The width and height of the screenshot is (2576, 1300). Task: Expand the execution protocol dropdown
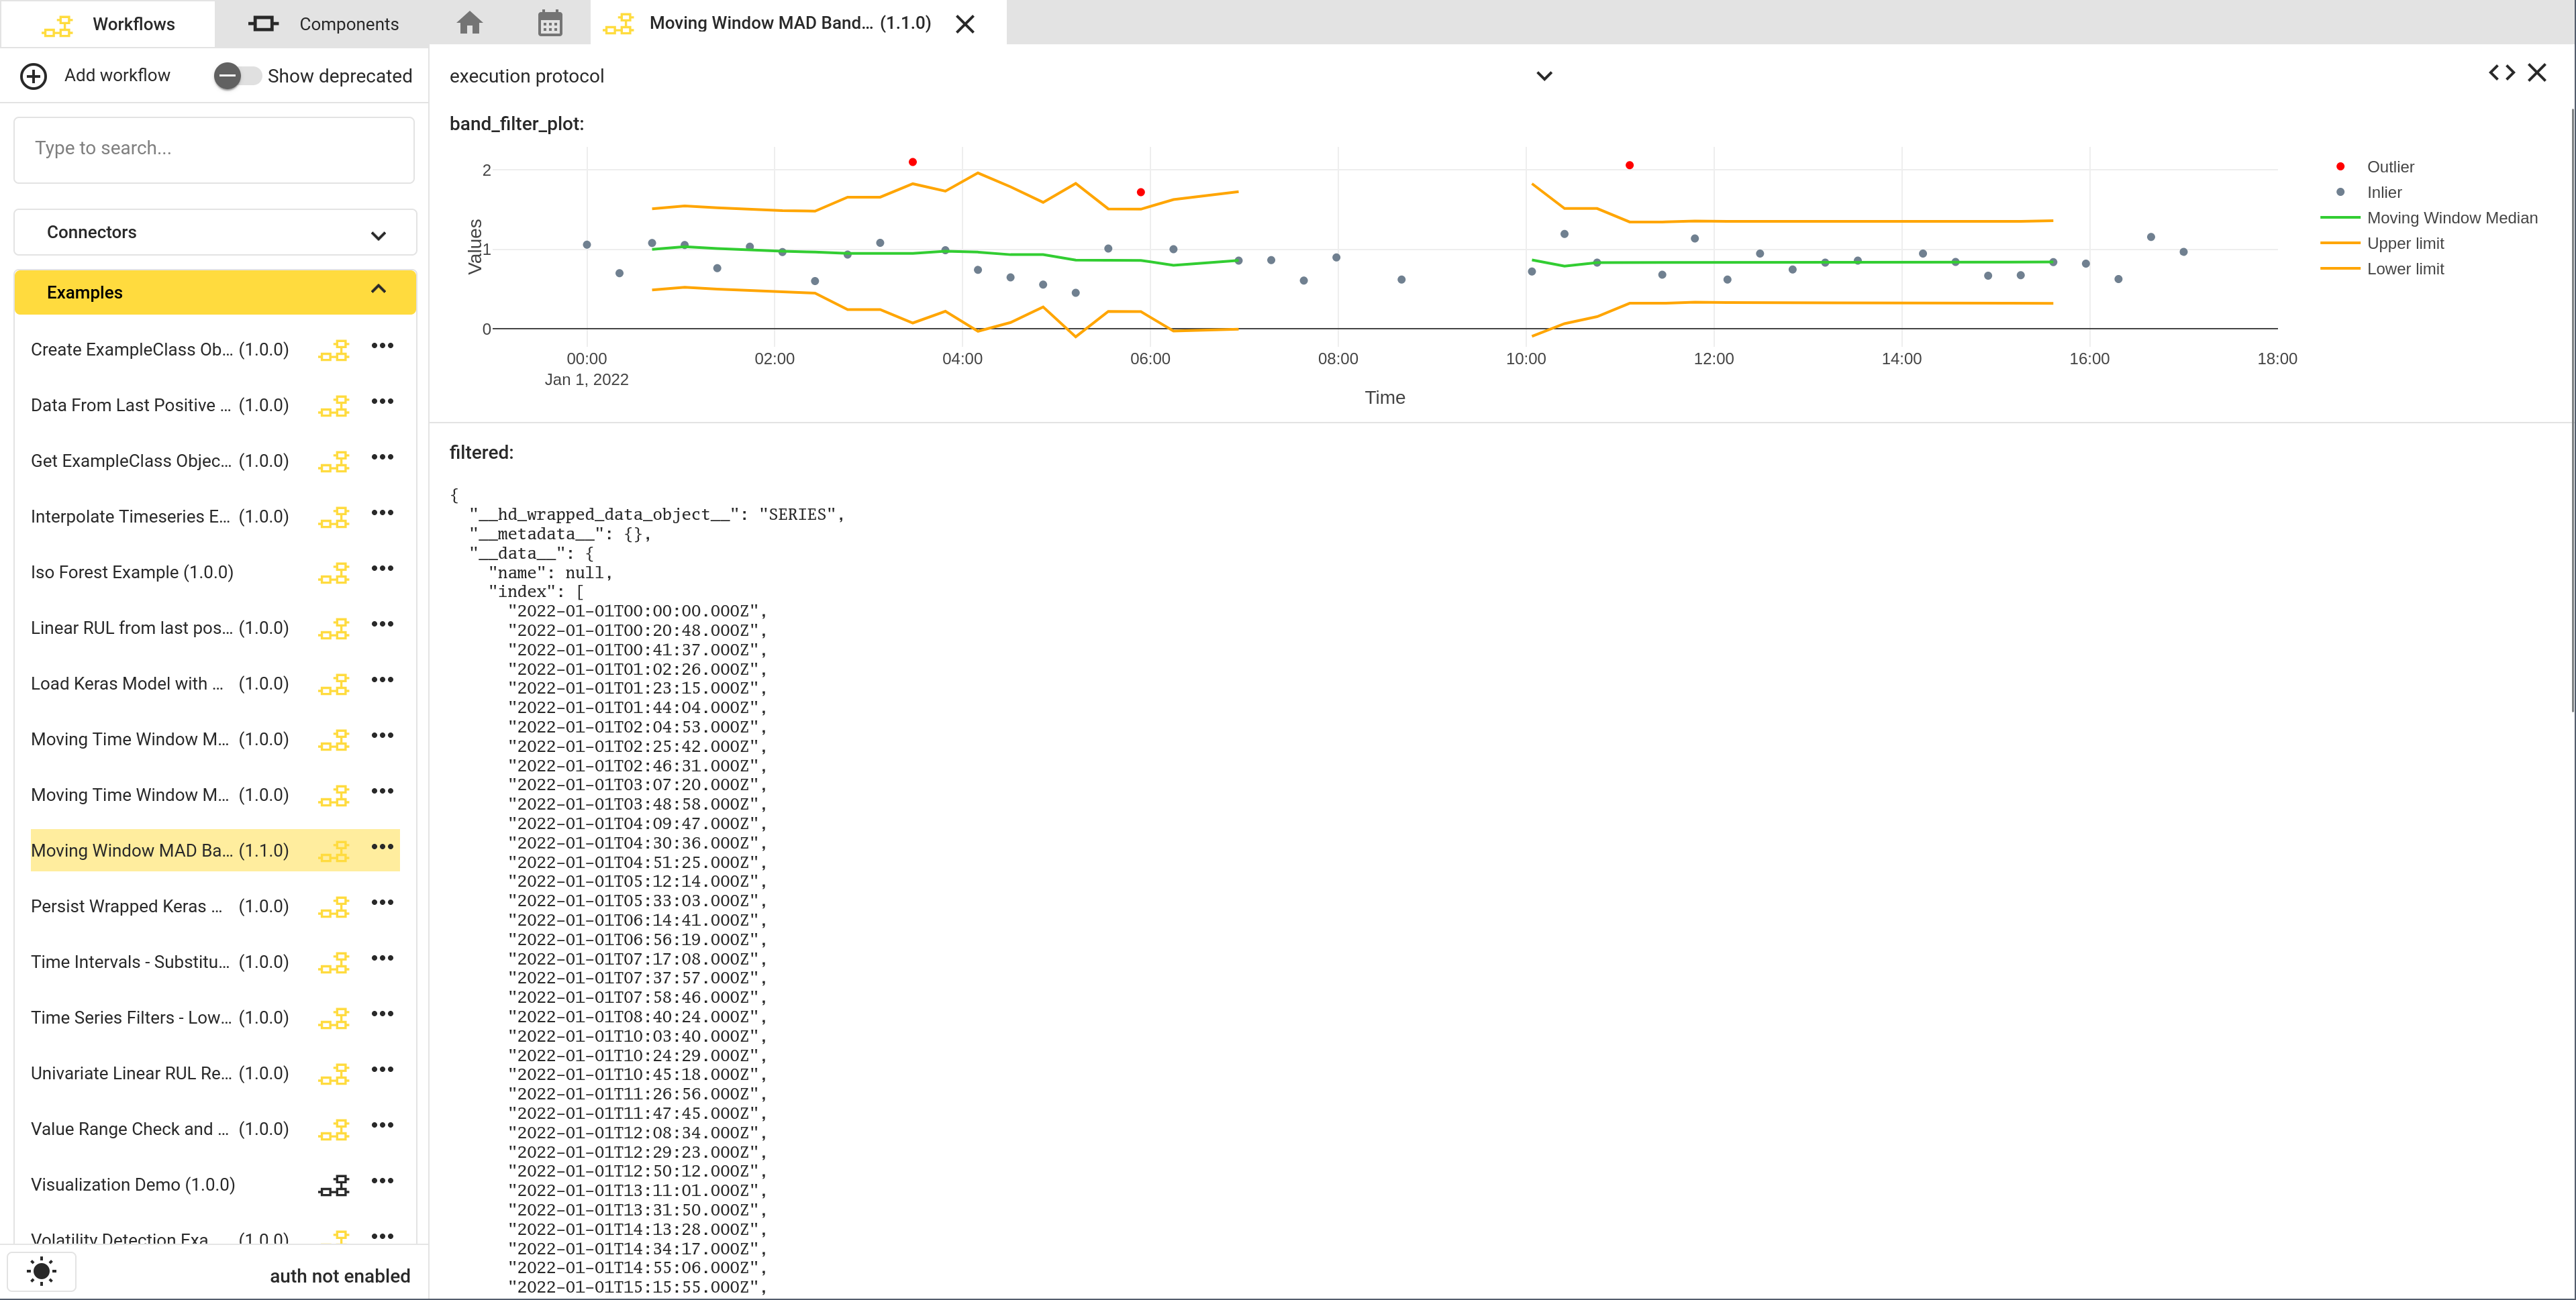click(x=1544, y=76)
